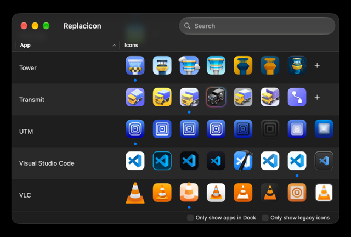Pick the third UTM icon
This screenshot has width=351, height=237.
point(189,129)
